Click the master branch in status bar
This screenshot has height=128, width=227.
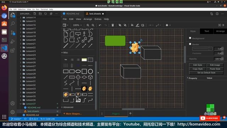tap(16, 119)
